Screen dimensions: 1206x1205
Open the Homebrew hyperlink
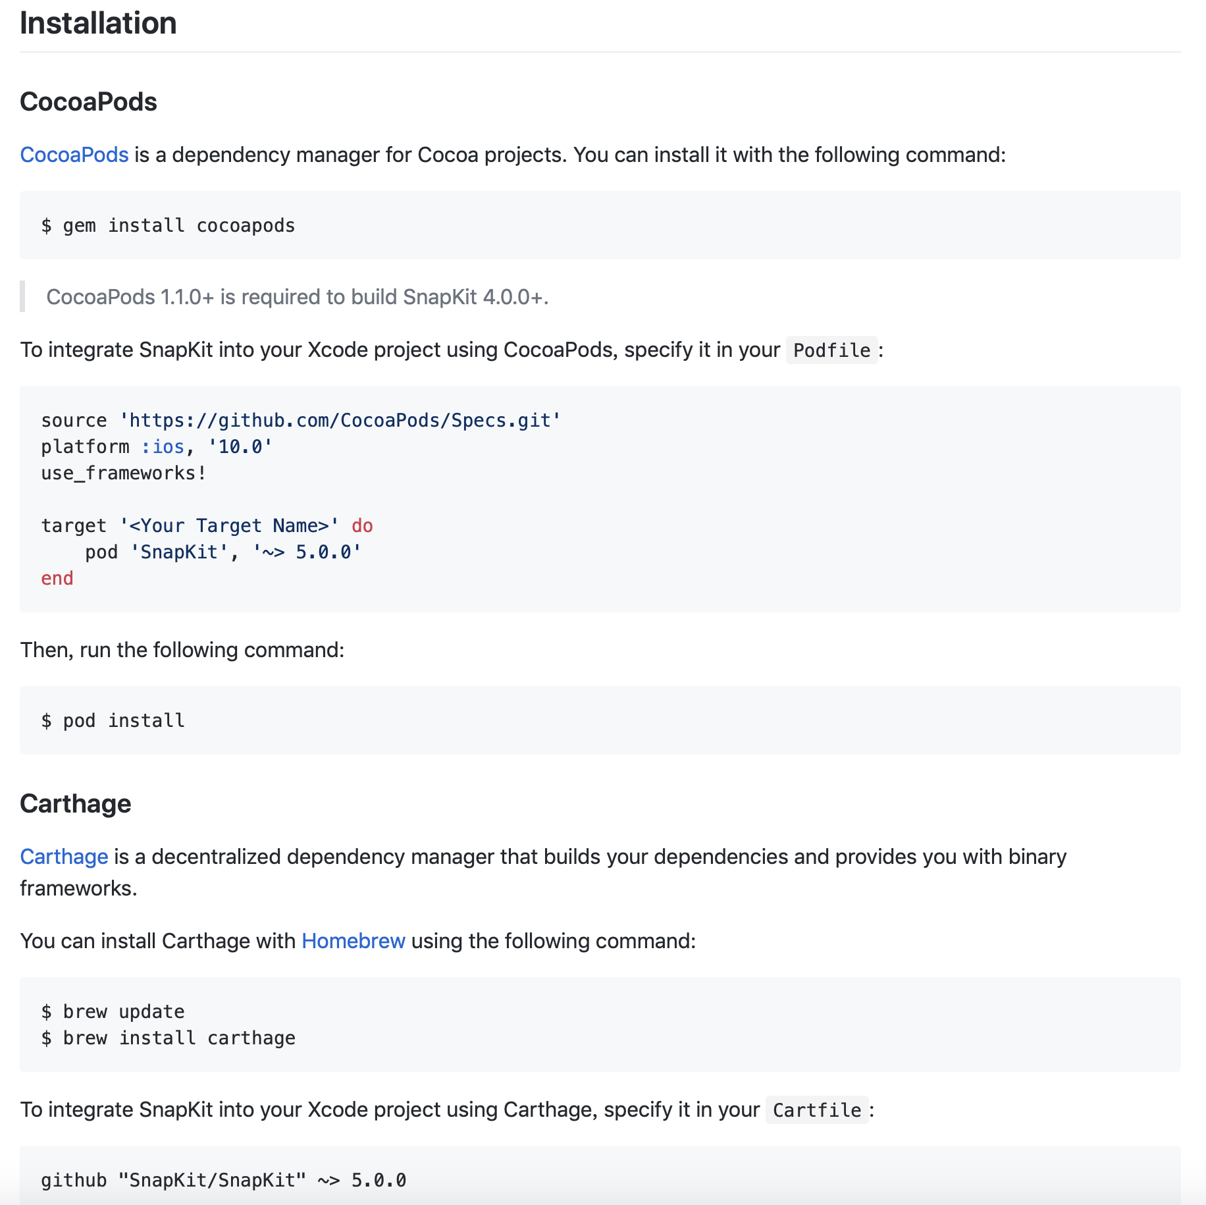pyautogui.click(x=354, y=941)
